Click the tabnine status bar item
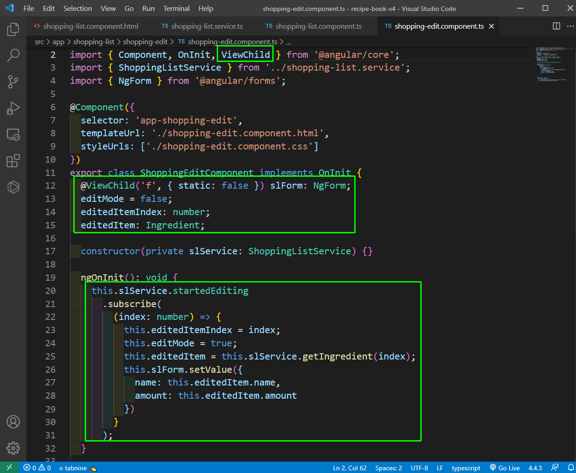The height and width of the screenshot is (473, 576). [x=78, y=468]
